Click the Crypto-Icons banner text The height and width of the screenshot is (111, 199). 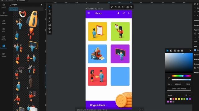98,105
